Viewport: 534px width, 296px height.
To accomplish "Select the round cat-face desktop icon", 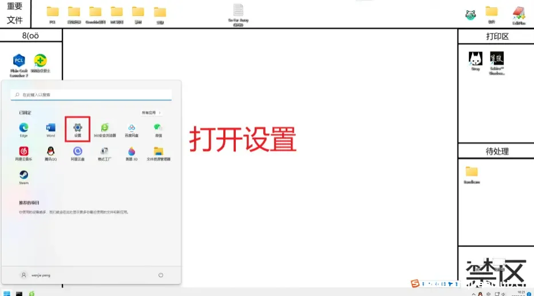I will (x=470, y=15).
